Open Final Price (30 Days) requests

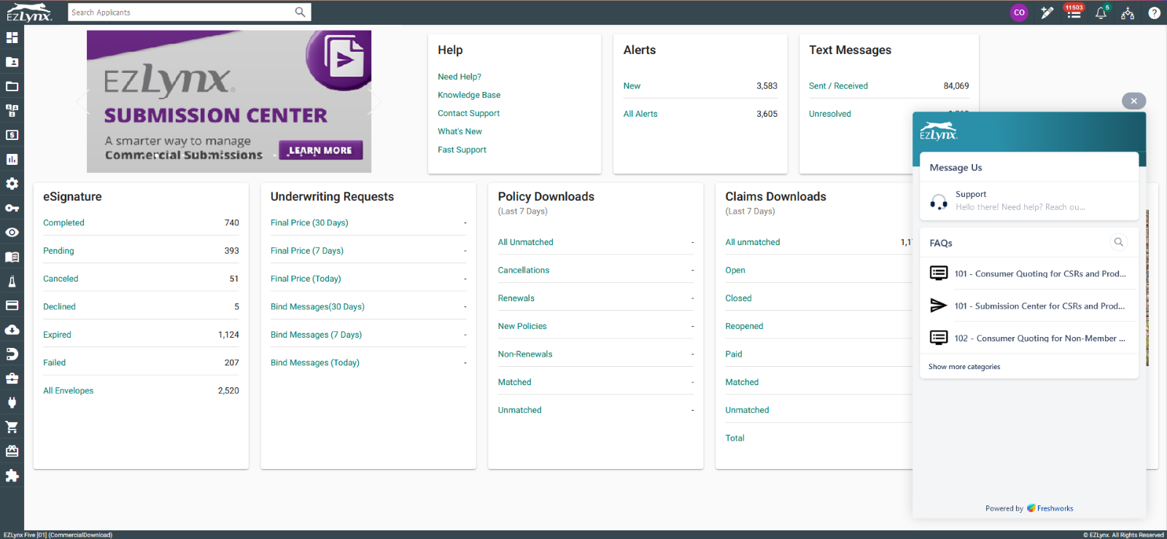[x=309, y=222]
